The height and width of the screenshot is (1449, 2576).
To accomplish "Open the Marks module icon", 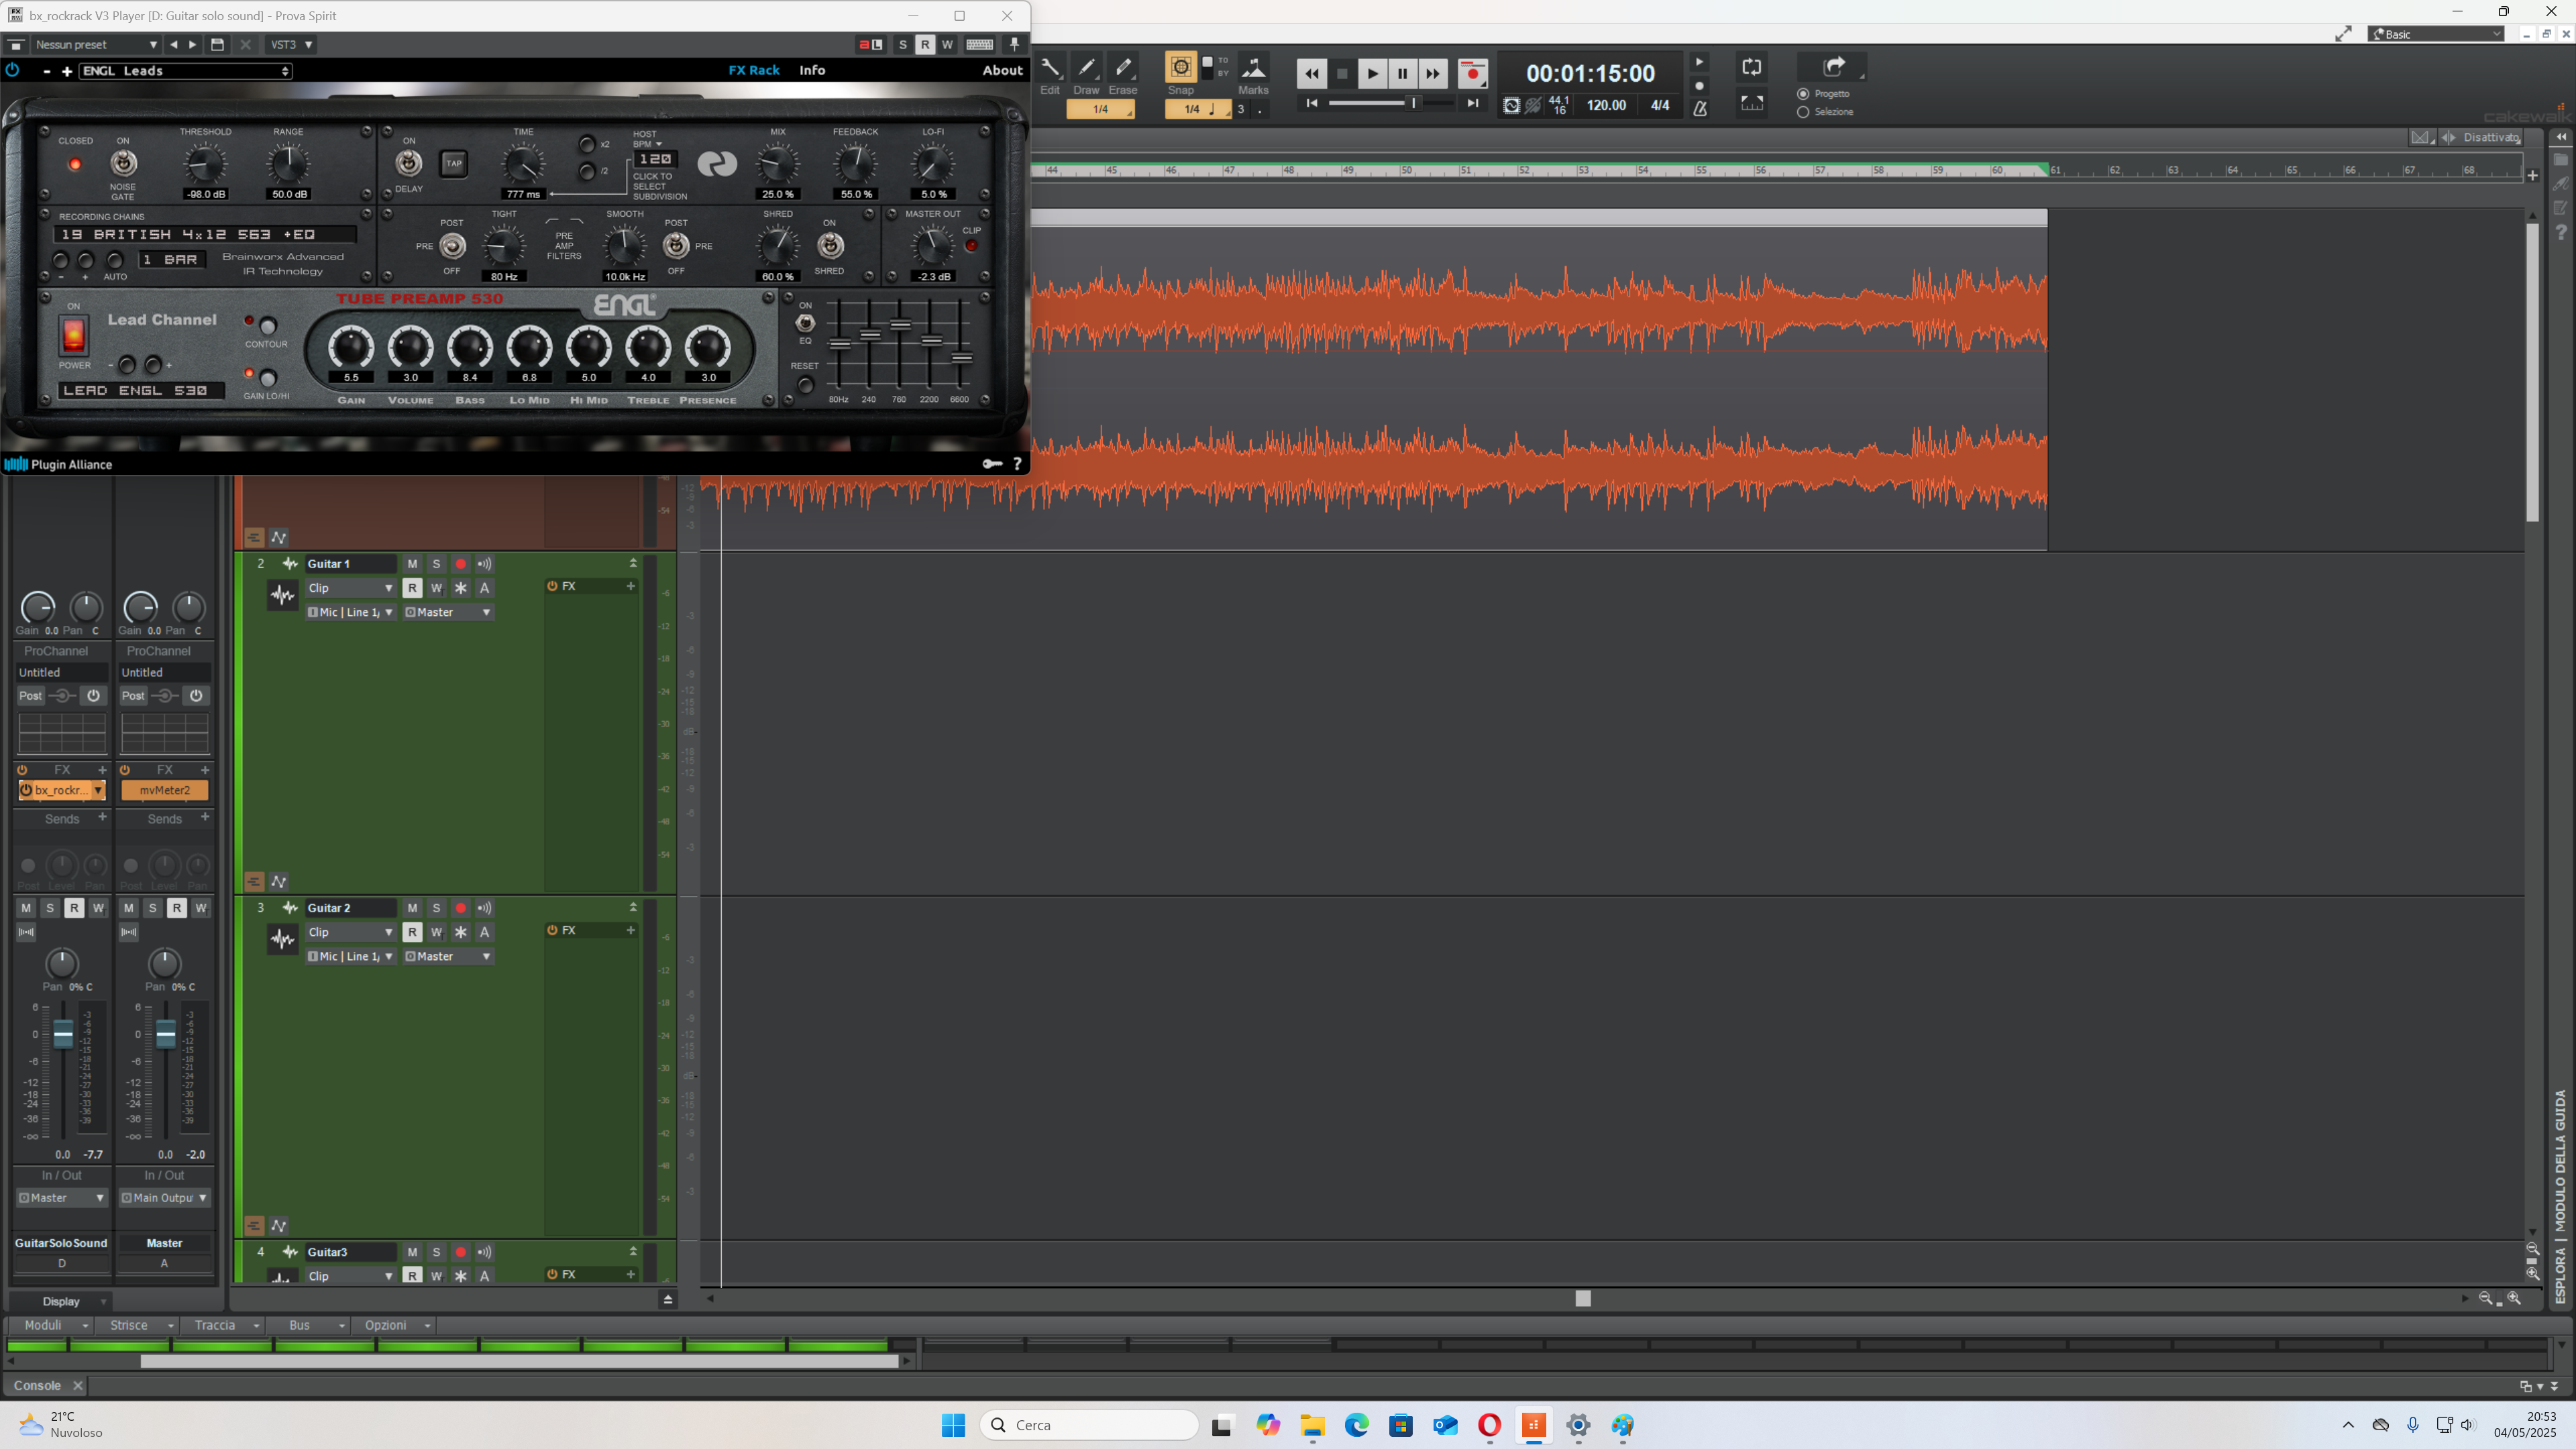I will 1253,74.
